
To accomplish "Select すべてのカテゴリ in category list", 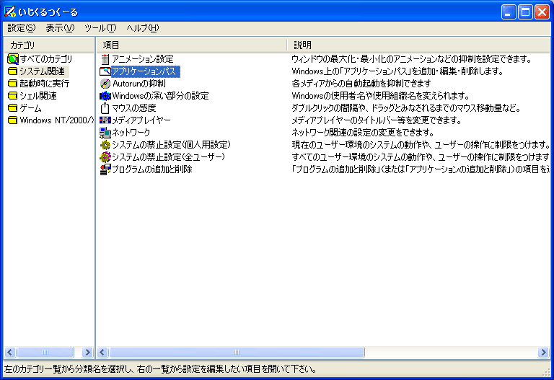I will click(x=46, y=59).
